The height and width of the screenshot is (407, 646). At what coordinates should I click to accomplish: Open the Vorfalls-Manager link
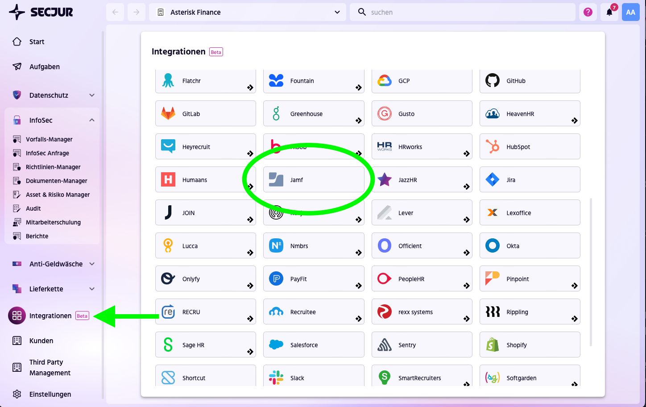click(x=49, y=139)
